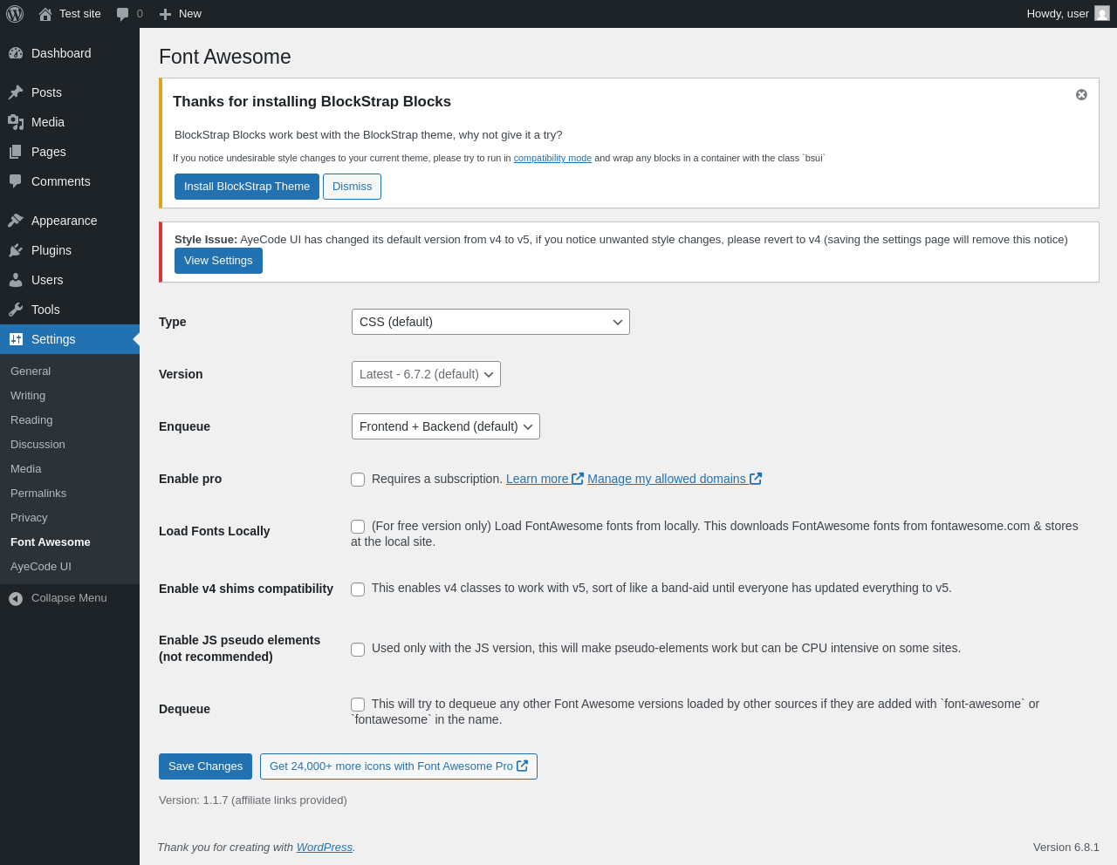Viewport: 1117px width, 865px height.
Task: Check the Enable JS pseudo elements checkbox
Action: click(358, 650)
